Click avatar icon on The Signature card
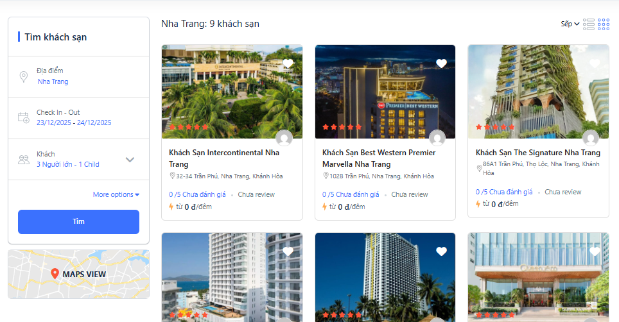 point(591,138)
